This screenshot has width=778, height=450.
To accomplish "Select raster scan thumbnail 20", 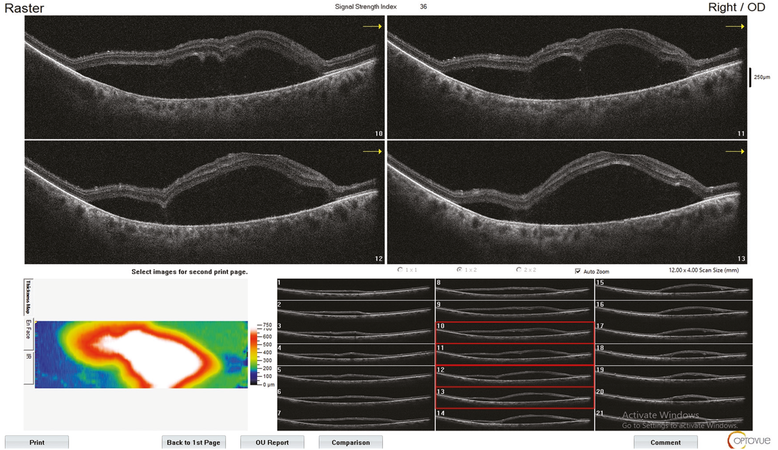I will coord(674,398).
